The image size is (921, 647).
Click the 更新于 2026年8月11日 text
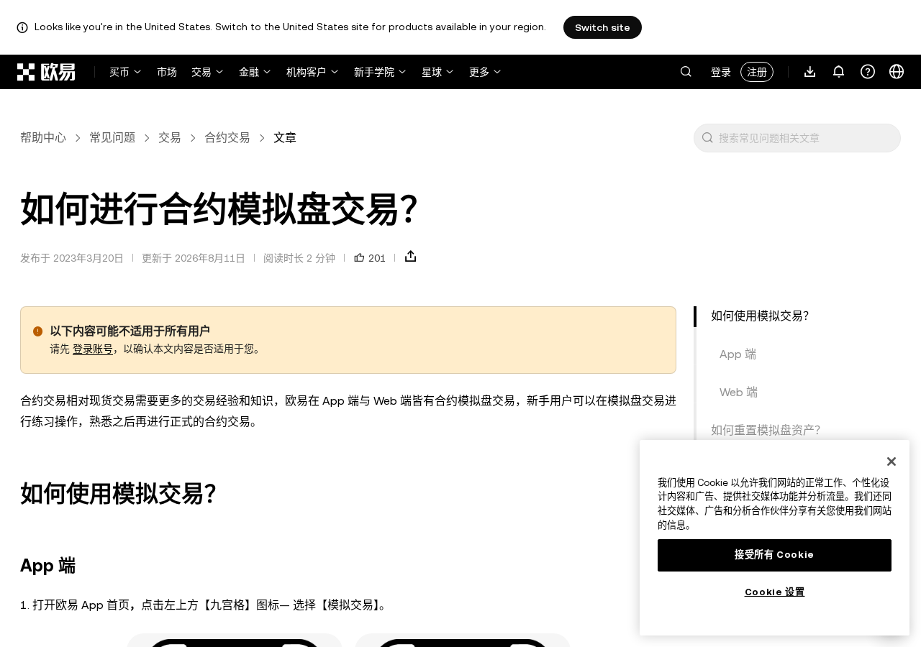(194, 258)
